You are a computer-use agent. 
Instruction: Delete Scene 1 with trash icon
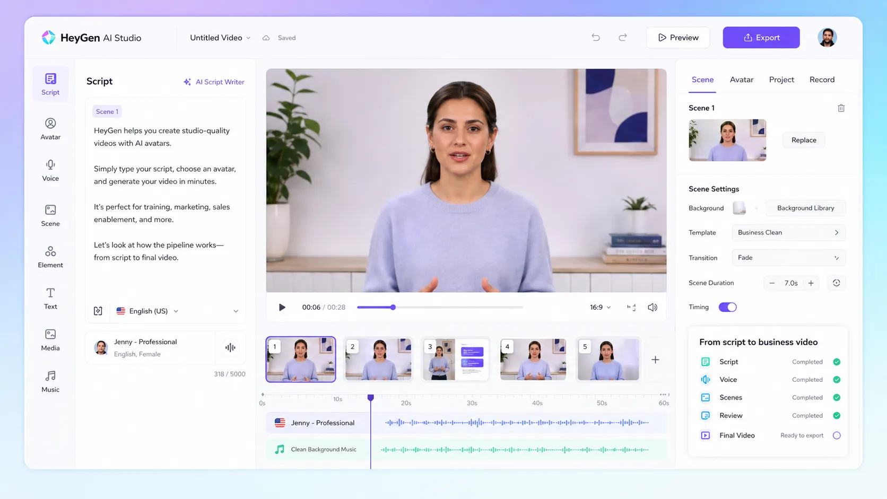tap(841, 108)
